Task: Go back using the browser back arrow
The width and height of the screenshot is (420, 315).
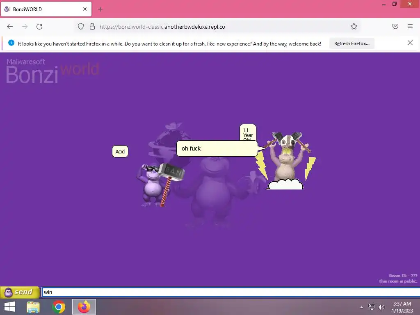Action: [10, 27]
